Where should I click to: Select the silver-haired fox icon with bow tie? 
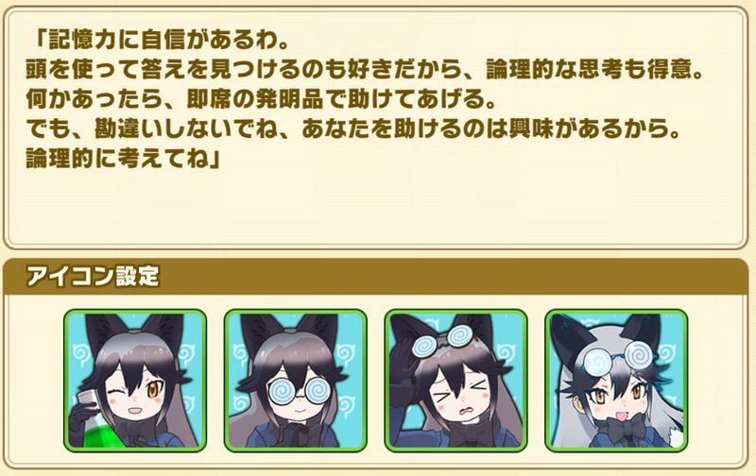pyautogui.click(x=616, y=381)
